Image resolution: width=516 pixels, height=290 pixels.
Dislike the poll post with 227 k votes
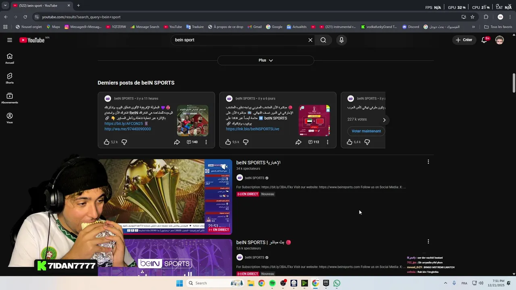[367, 142]
